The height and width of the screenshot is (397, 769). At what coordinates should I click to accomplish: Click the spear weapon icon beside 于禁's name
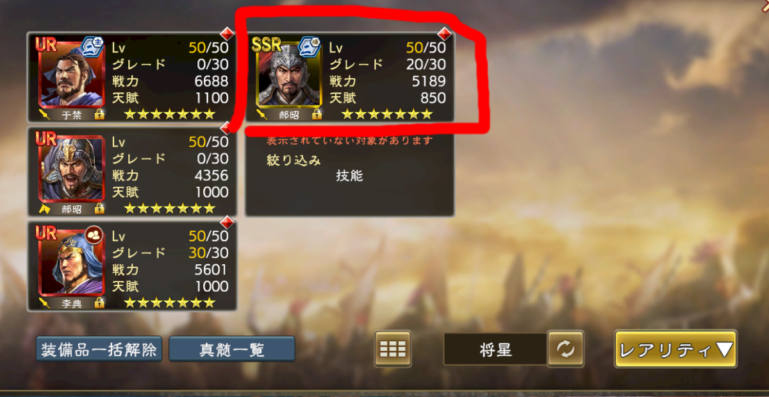tap(45, 115)
